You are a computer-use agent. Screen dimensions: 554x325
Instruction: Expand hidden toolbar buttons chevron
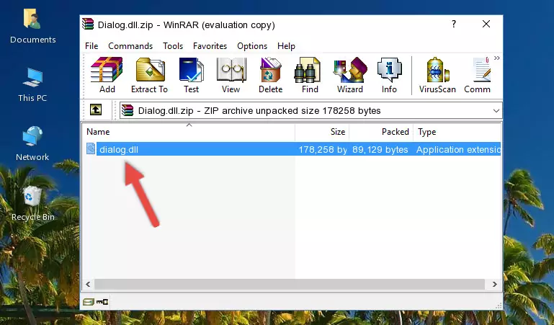click(497, 58)
